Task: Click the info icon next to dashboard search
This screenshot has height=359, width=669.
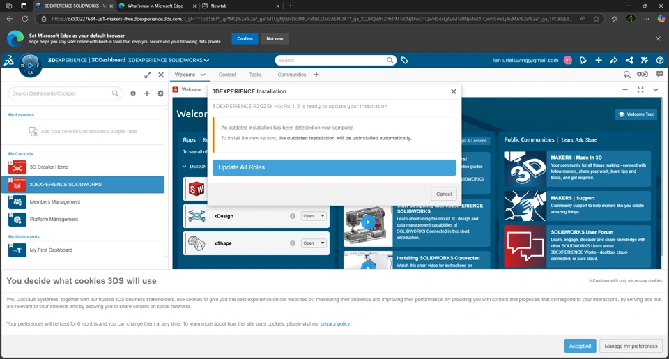Action: click(x=133, y=93)
